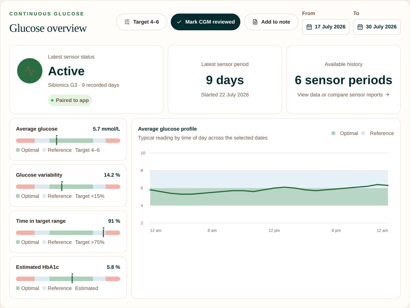Click the arrow icon after compare sensor reports

coord(387,95)
